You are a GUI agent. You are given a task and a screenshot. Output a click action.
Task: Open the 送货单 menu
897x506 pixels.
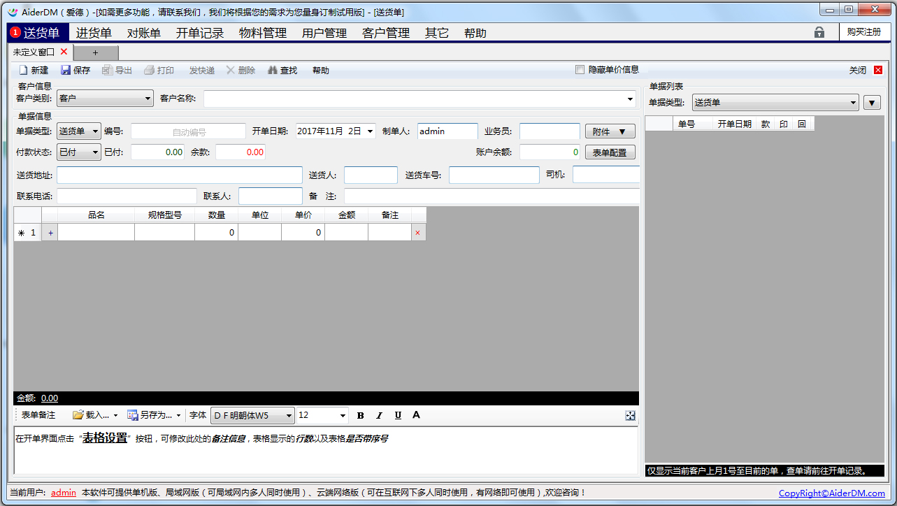(38, 32)
